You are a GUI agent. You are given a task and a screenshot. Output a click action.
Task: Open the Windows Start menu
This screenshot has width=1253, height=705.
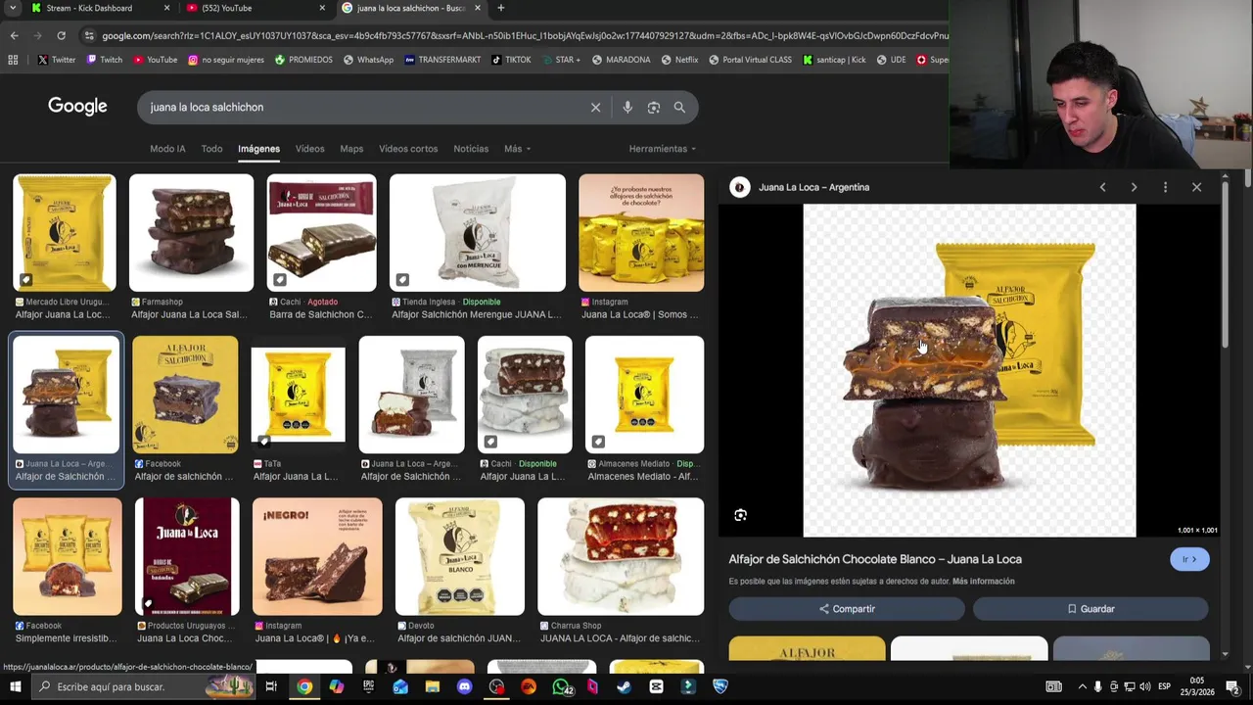point(14,686)
